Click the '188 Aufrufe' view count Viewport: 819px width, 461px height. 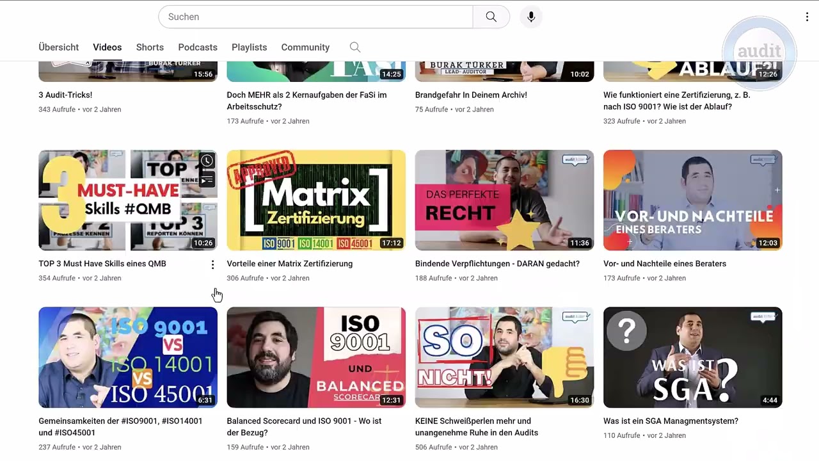point(433,279)
